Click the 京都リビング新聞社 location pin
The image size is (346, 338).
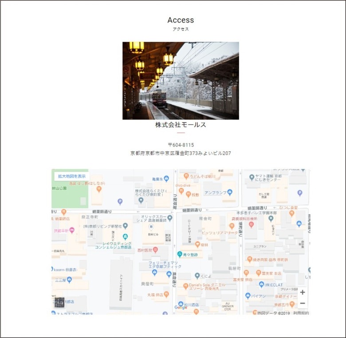pyautogui.click(x=126, y=226)
